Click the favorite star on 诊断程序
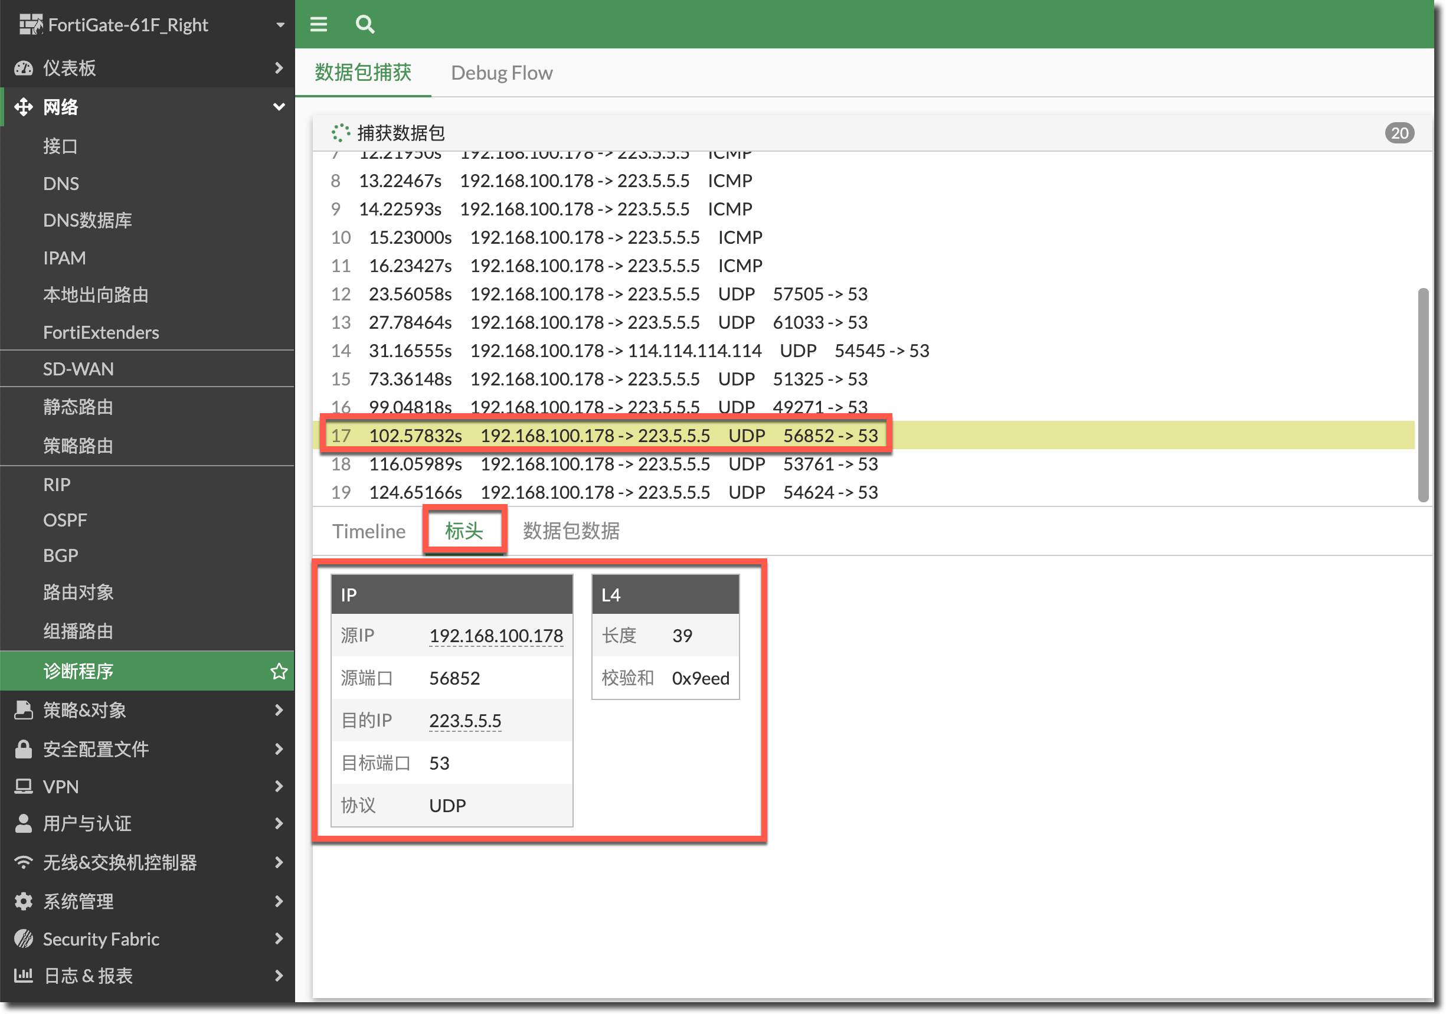Viewport: 1446px width, 1014px height. [x=279, y=672]
